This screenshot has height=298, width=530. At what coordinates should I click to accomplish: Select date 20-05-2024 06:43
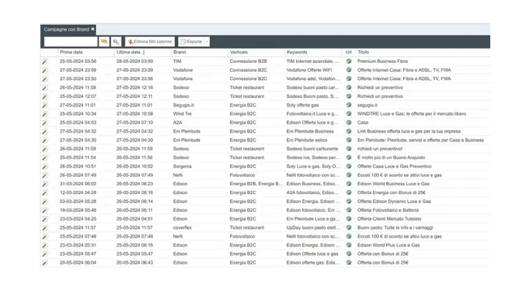point(134,262)
